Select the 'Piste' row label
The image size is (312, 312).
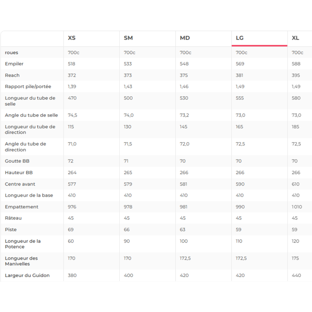tap(11, 230)
